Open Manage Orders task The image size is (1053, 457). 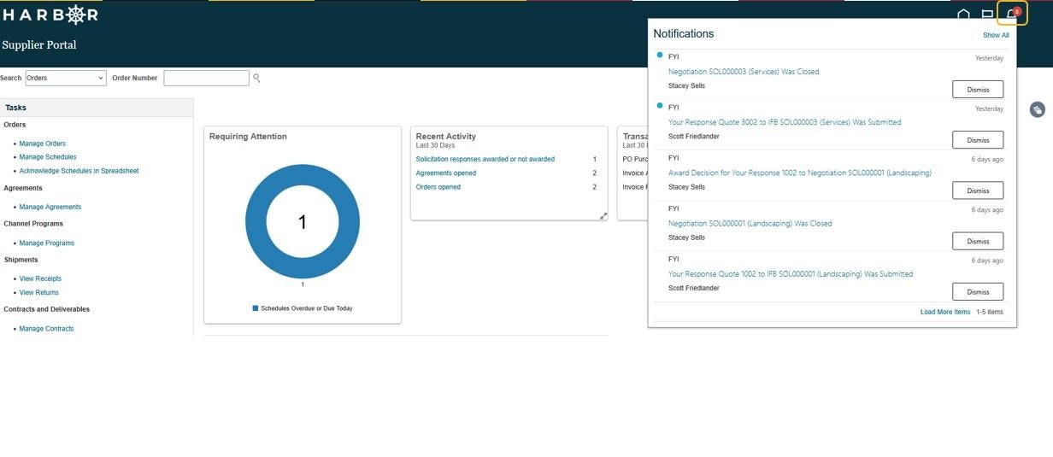[x=43, y=144]
